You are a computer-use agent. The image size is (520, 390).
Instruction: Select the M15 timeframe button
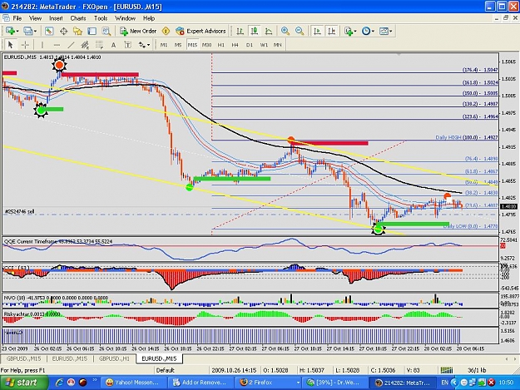point(192,45)
